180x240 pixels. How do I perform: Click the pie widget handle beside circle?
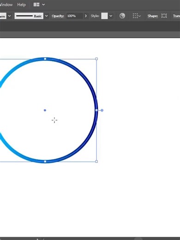[102, 110]
